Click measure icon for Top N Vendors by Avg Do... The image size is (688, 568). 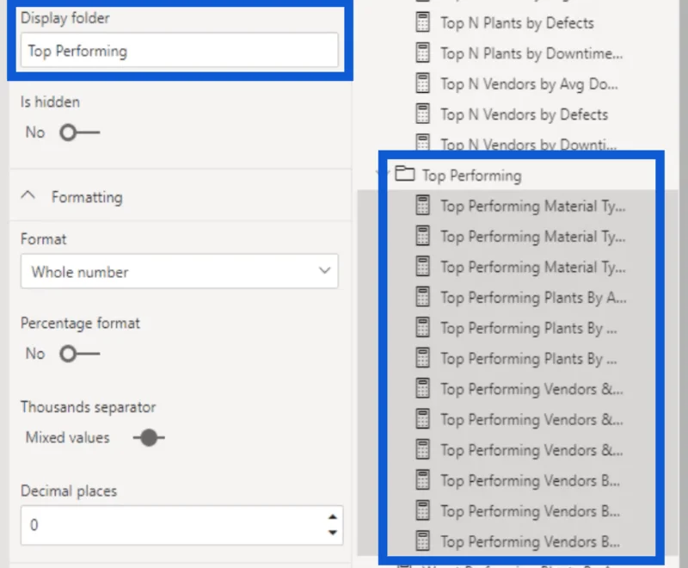[x=422, y=83]
